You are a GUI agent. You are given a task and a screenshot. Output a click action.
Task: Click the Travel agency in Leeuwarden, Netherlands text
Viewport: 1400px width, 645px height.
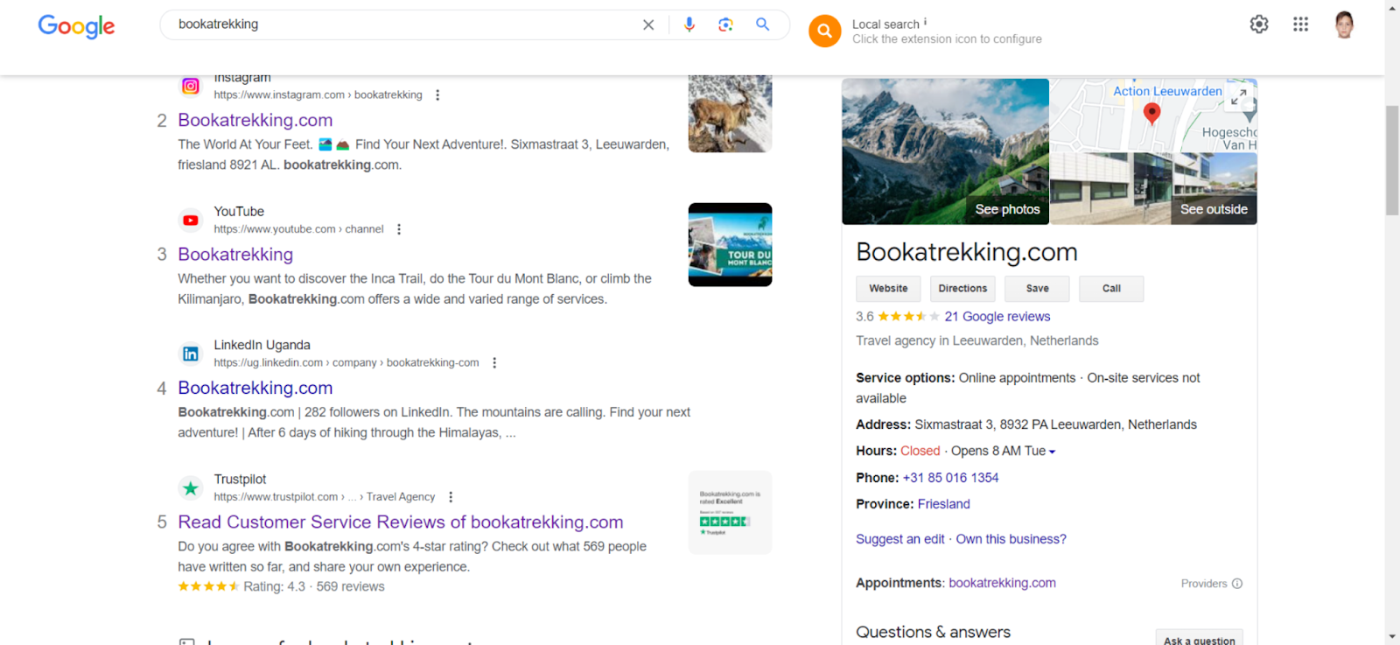point(976,340)
